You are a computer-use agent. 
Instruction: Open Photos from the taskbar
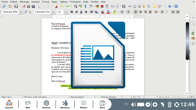(84, 104)
